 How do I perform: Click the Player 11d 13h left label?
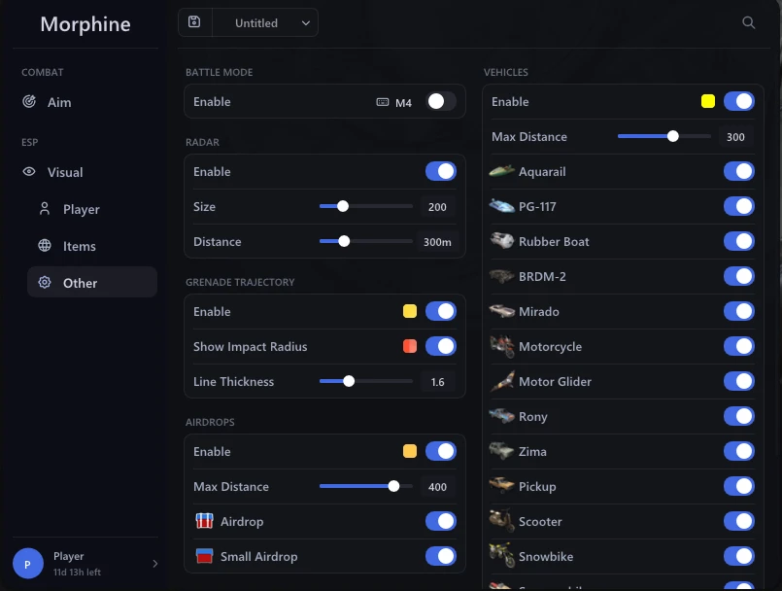78,564
